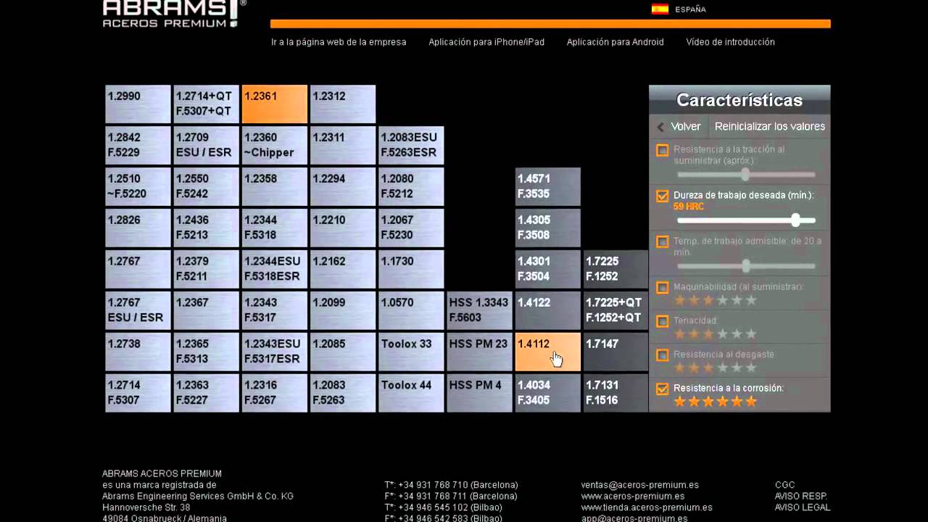This screenshot has width=928, height=522.
Task: Uncheck Resistencia a la corrosión checkbox
Action: 662,389
